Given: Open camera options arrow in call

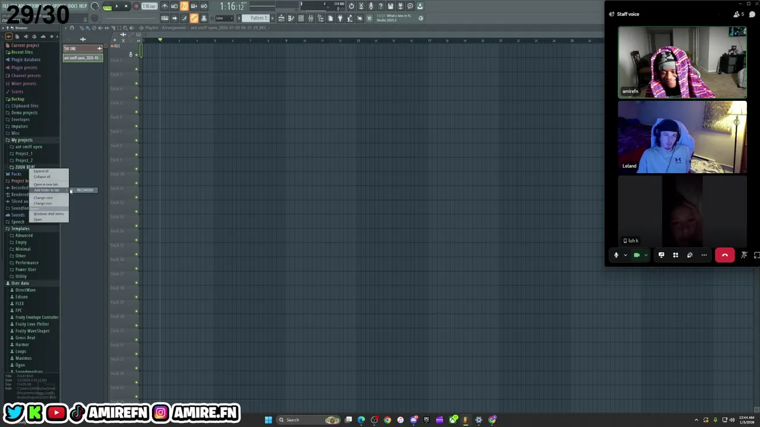Looking at the screenshot, I should pyautogui.click(x=645, y=256).
